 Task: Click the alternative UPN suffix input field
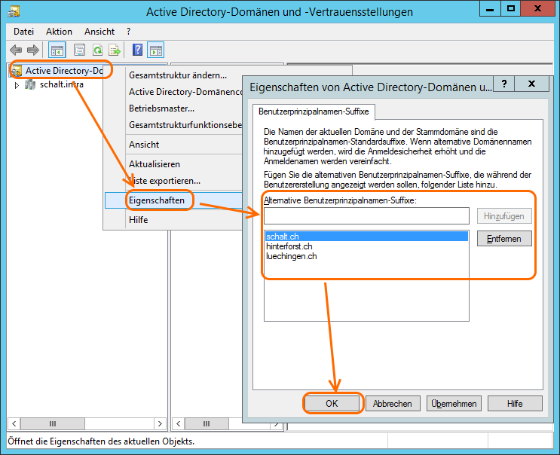coord(366,216)
